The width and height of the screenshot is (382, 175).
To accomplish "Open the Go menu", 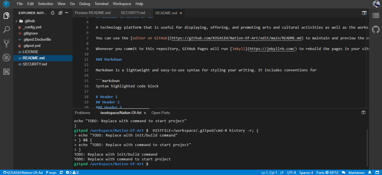I will (73, 4).
